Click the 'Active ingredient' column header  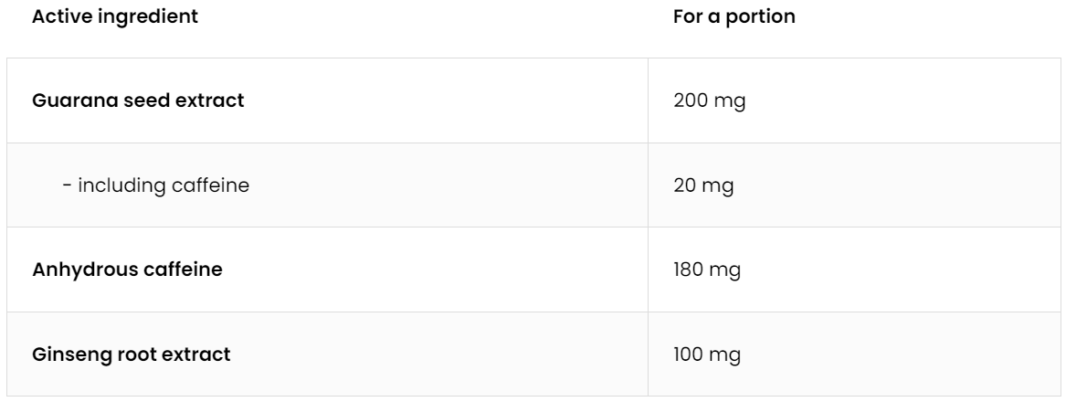tap(114, 17)
